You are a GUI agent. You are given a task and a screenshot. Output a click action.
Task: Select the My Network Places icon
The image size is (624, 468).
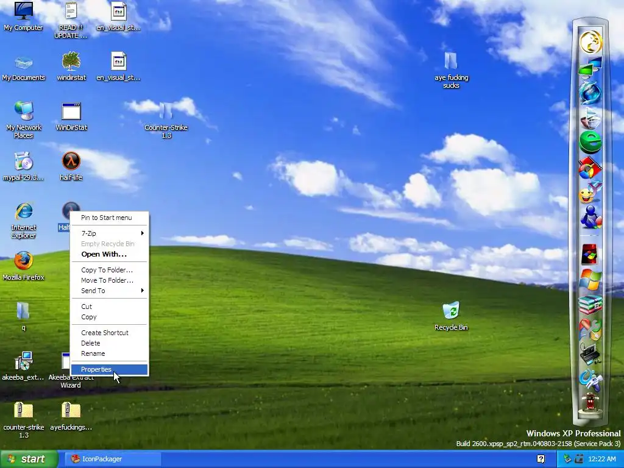click(24, 111)
